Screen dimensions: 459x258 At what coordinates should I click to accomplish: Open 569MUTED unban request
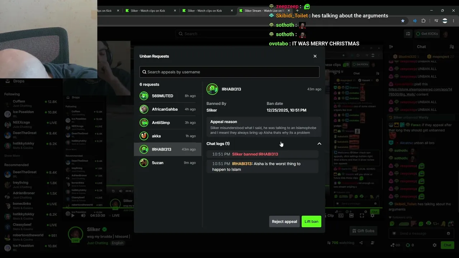(167, 96)
